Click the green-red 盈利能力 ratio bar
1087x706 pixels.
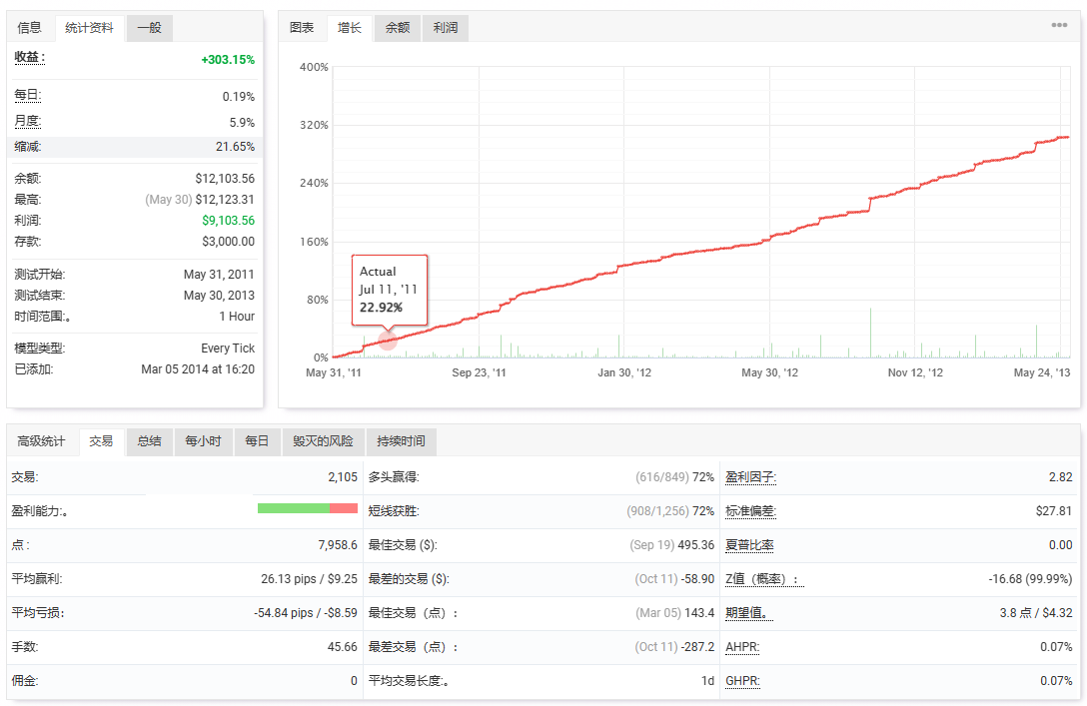(x=307, y=508)
